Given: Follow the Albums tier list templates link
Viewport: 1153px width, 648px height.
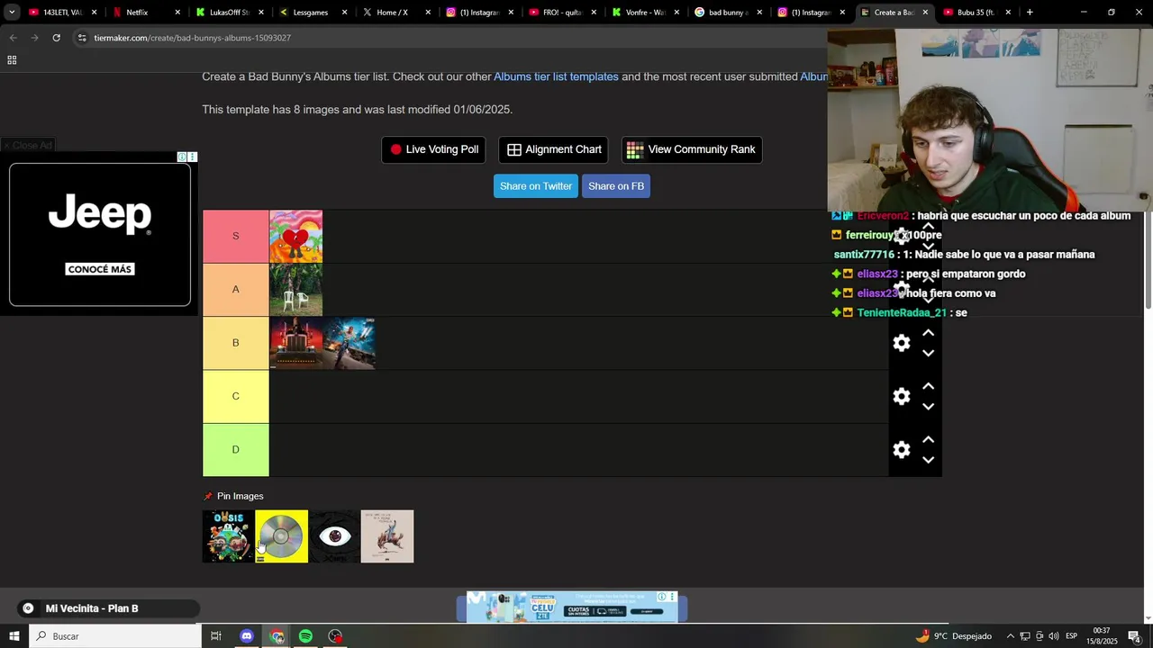Looking at the screenshot, I should coord(556,76).
